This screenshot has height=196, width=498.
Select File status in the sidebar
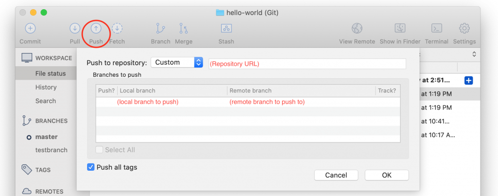[x=51, y=73]
